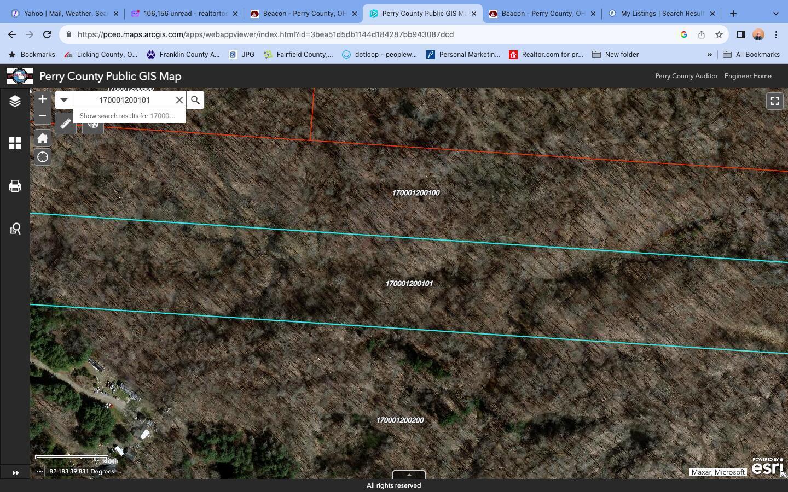Open the parcel query search icon in the sidebar
788x492 pixels.
click(15, 229)
